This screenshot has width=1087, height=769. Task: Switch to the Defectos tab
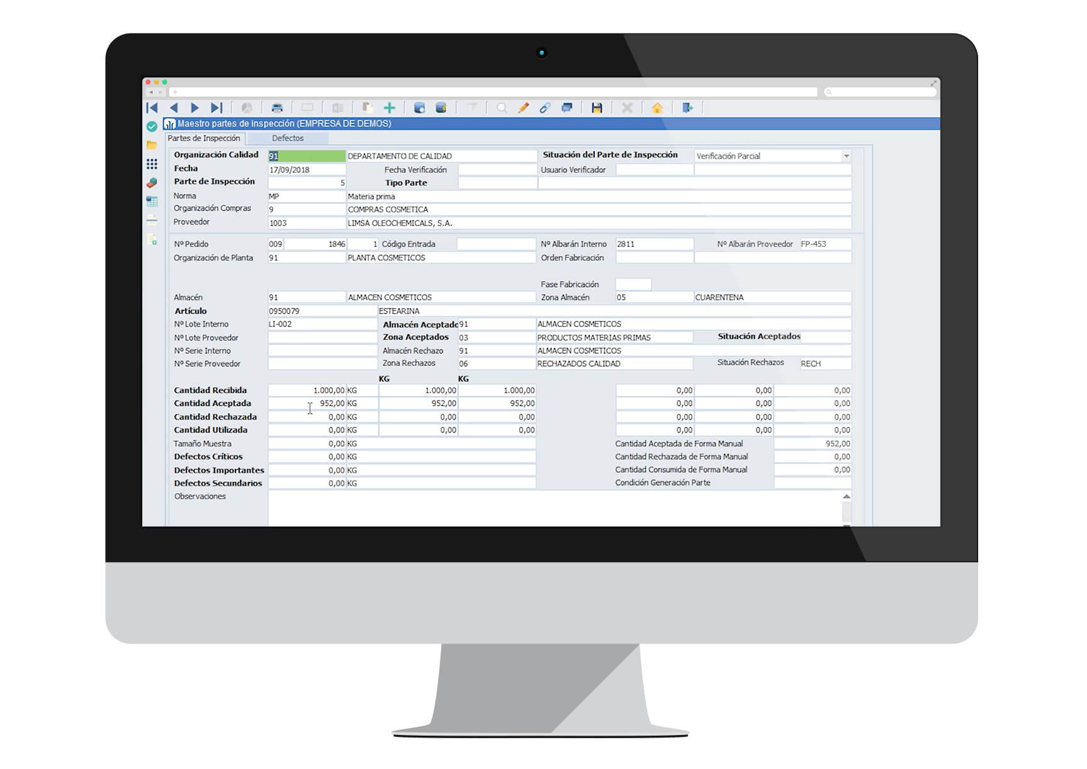coord(288,138)
